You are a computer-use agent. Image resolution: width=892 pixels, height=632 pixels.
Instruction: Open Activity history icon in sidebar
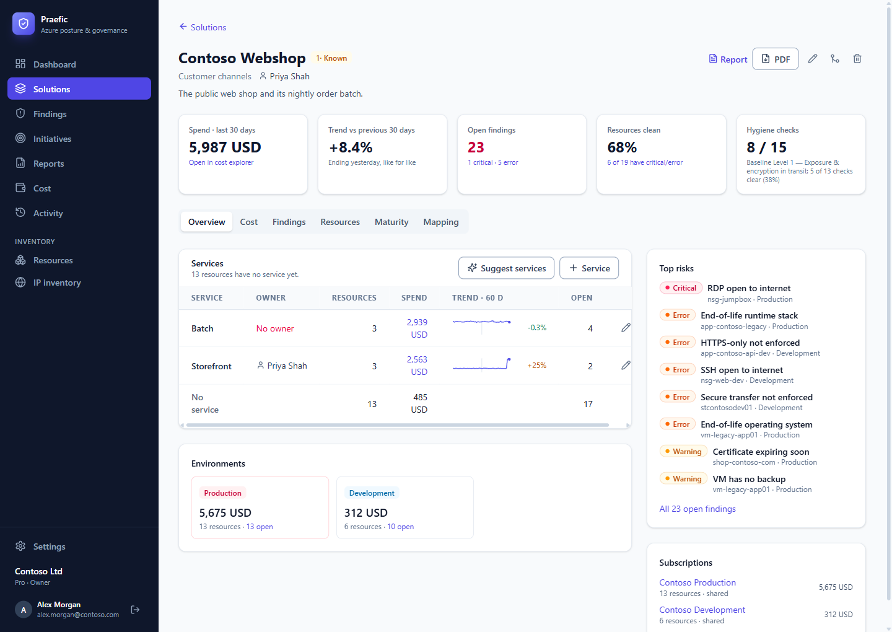[x=20, y=213]
